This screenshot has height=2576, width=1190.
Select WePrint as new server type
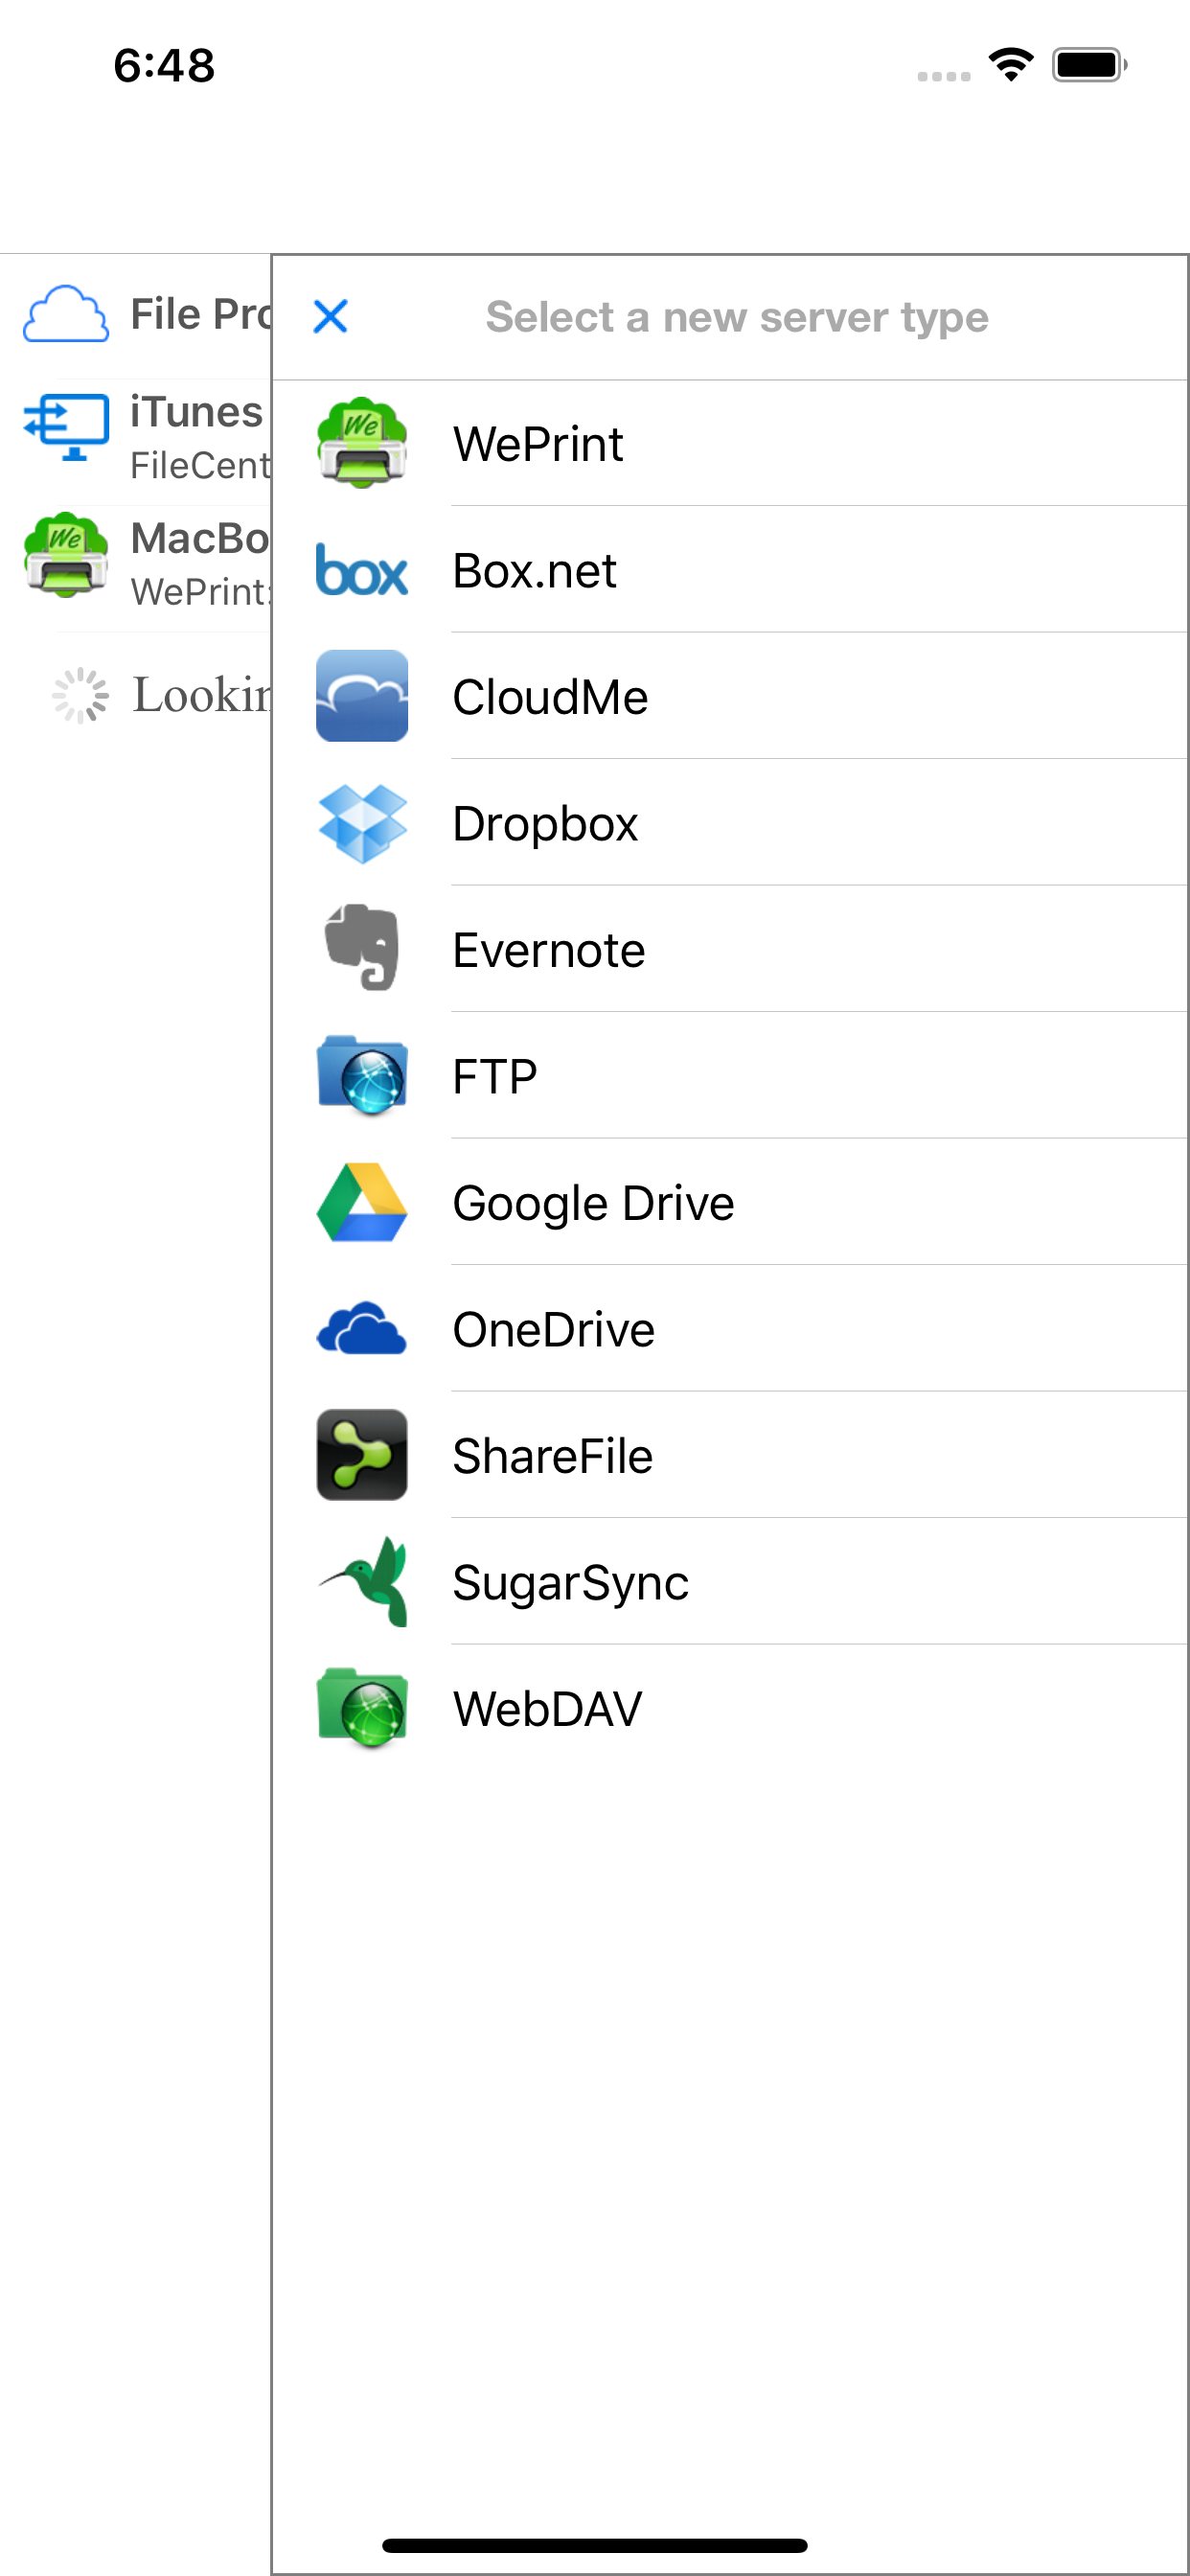(x=730, y=443)
